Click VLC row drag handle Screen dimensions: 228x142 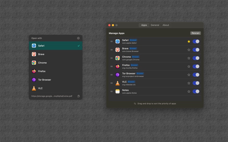point(111,83)
